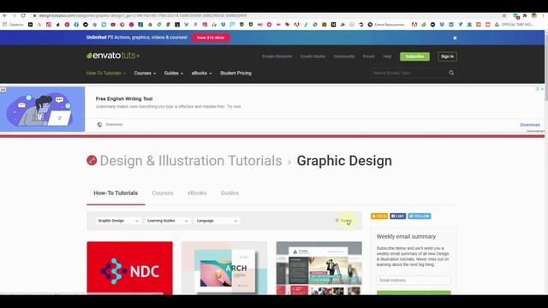Click the Facebook Like button
Viewport: 548px width, 308px height.
(x=397, y=216)
